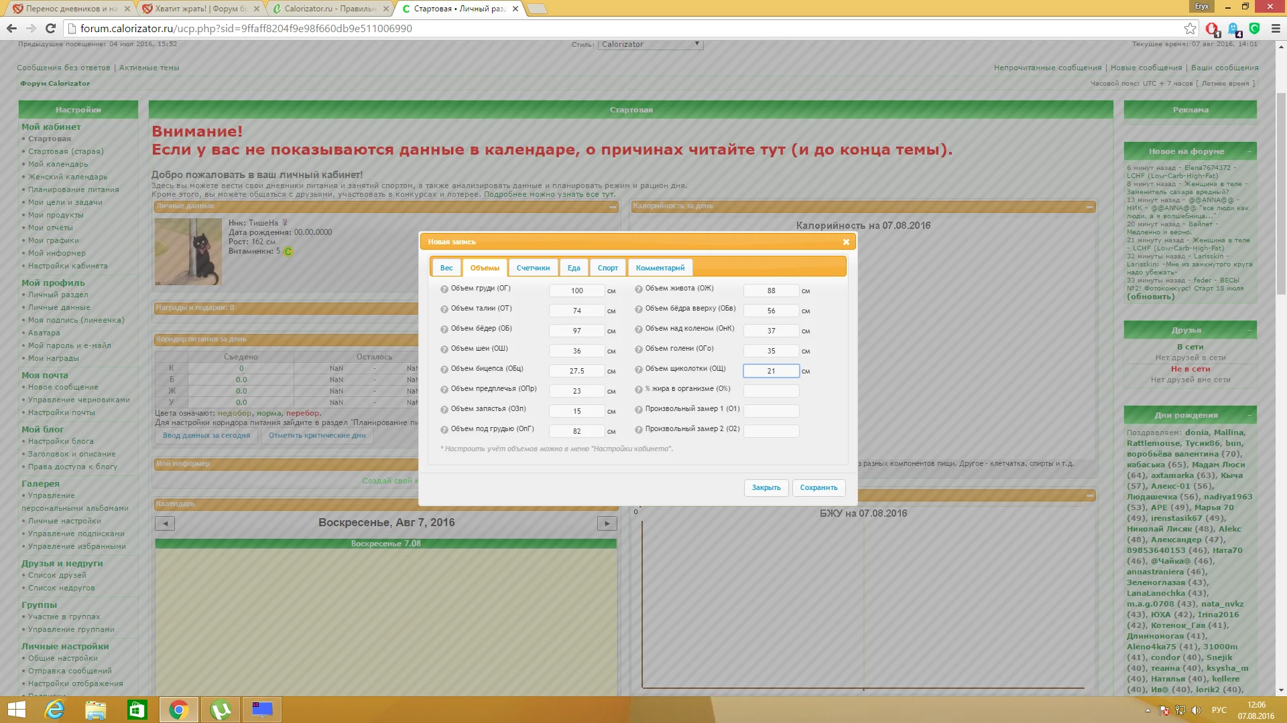Click help icon beside Объем живота (ОЖ)
The width and height of the screenshot is (1287, 723).
tap(639, 289)
